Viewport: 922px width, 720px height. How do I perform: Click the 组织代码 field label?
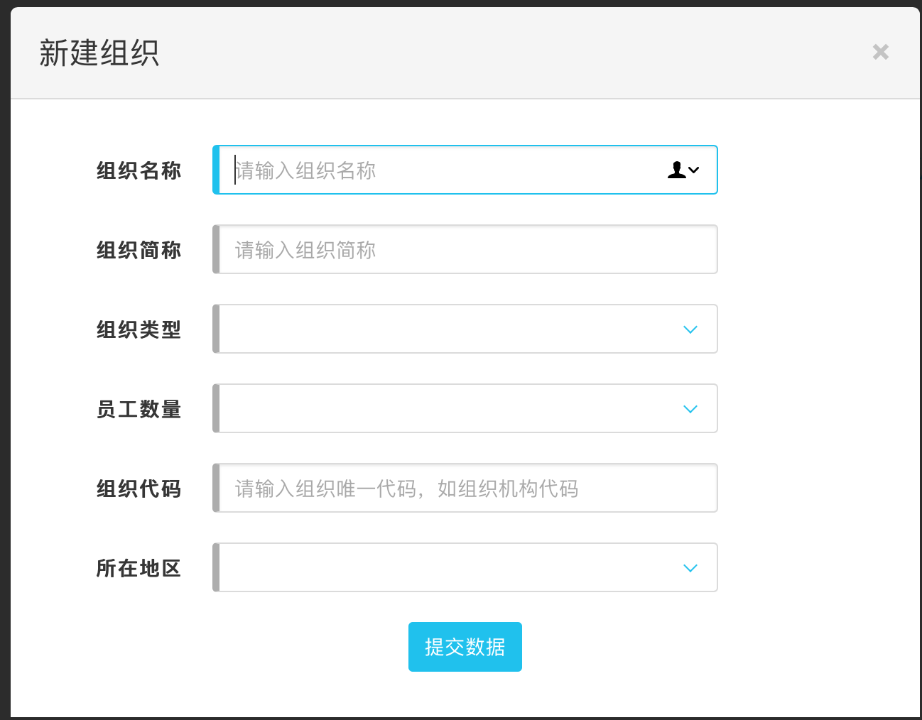pyautogui.click(x=139, y=489)
